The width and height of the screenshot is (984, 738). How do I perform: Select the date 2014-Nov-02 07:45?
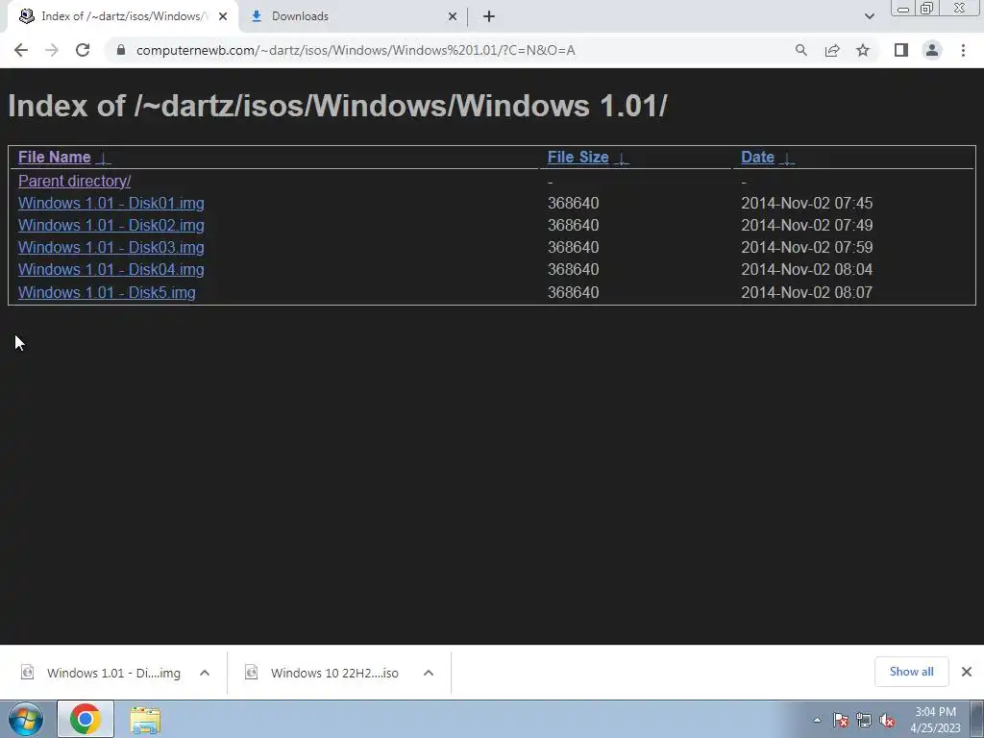tap(806, 204)
